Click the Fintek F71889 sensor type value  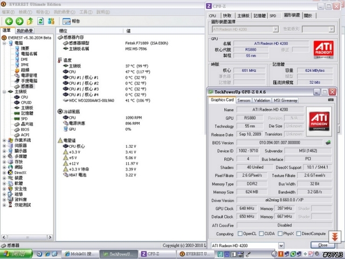(147, 43)
